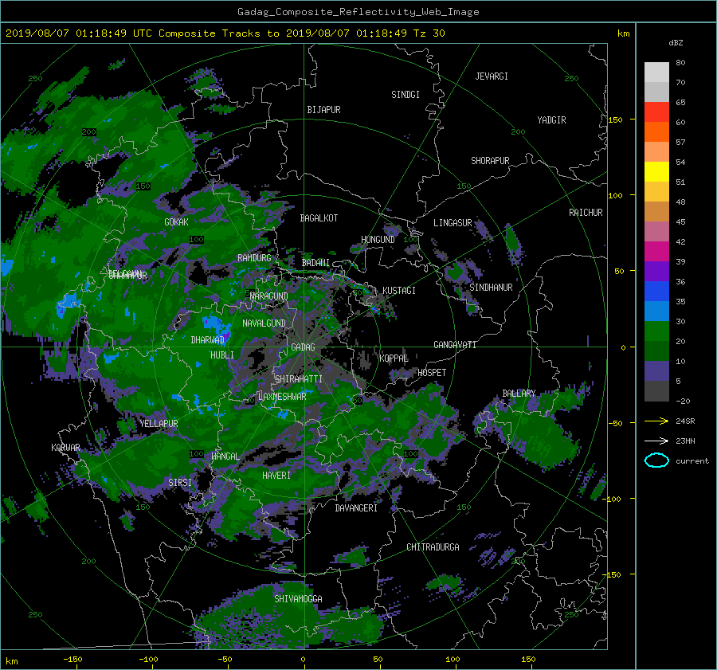The width and height of the screenshot is (717, 670).
Task: Click the KARWAR city label
Action: pos(65,447)
